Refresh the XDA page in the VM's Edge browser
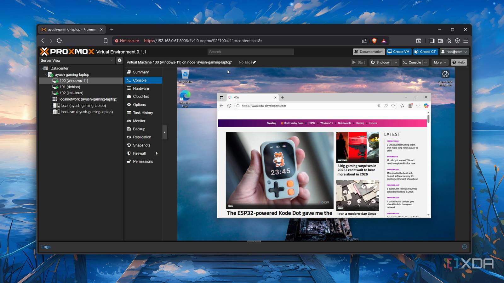Screen dimensions: 504x283 pos(229,106)
